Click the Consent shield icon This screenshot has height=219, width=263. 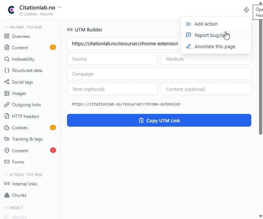click(7, 150)
